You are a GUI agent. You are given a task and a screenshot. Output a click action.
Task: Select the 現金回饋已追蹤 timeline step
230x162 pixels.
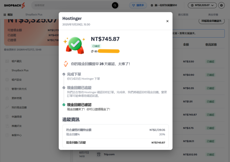pyautogui.click(x=79, y=88)
